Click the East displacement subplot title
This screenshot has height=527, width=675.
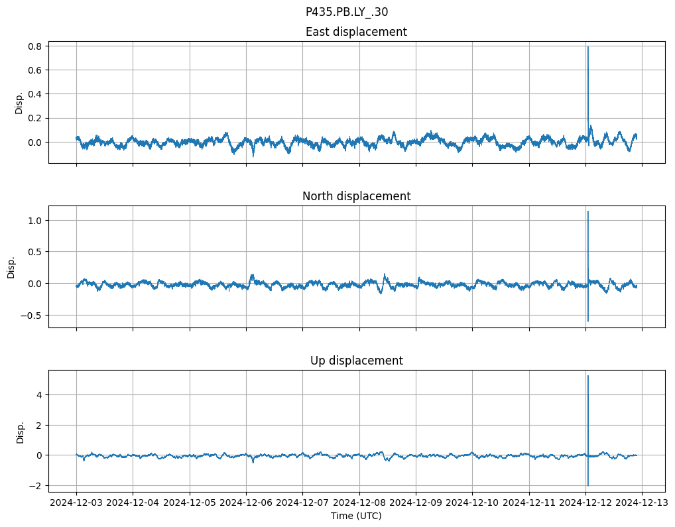tap(356, 32)
